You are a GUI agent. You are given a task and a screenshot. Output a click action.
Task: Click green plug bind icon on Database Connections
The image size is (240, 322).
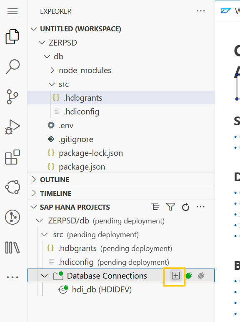[x=189, y=276]
